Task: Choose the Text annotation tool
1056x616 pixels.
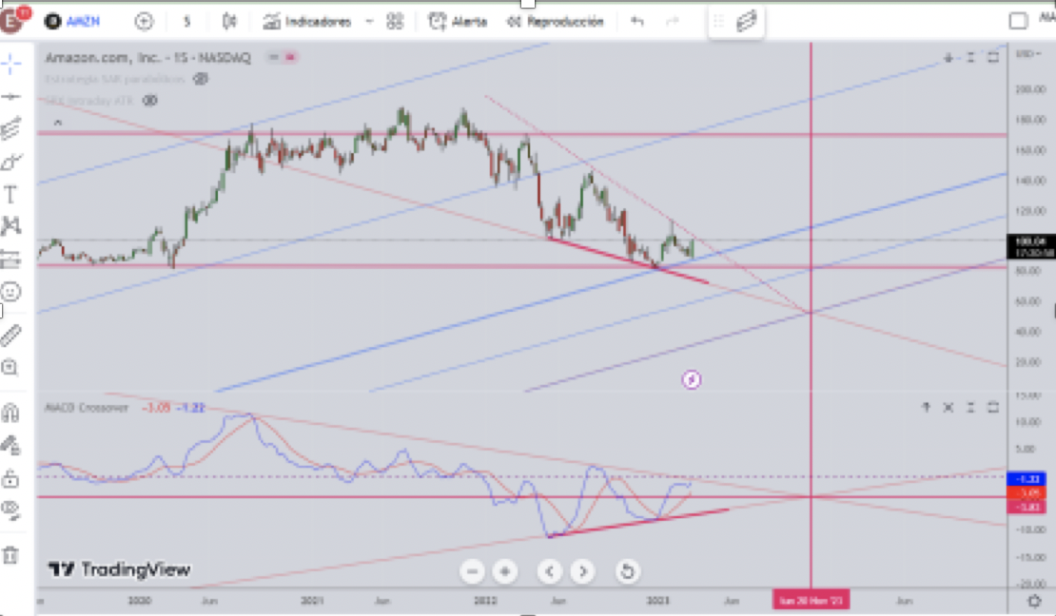Action: (x=10, y=195)
